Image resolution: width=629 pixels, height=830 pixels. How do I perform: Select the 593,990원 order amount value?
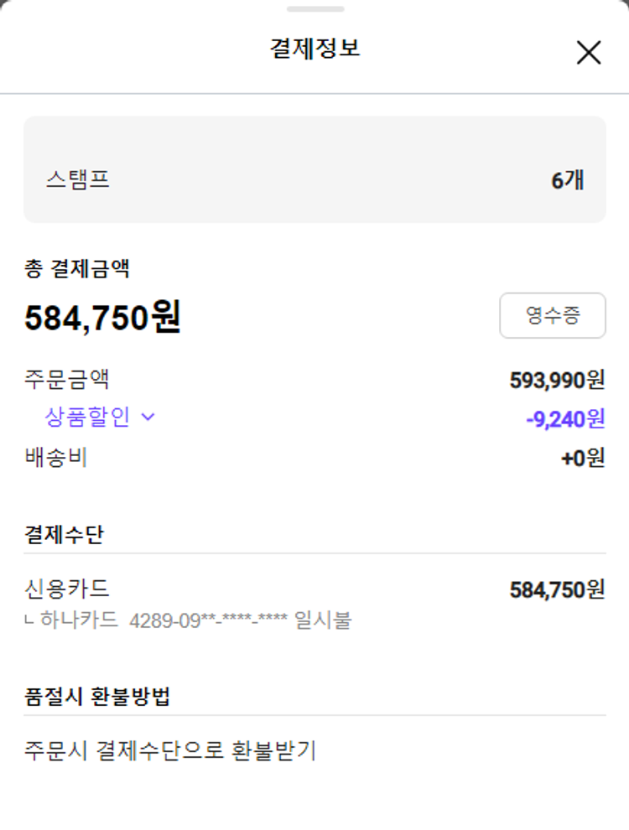(x=557, y=381)
